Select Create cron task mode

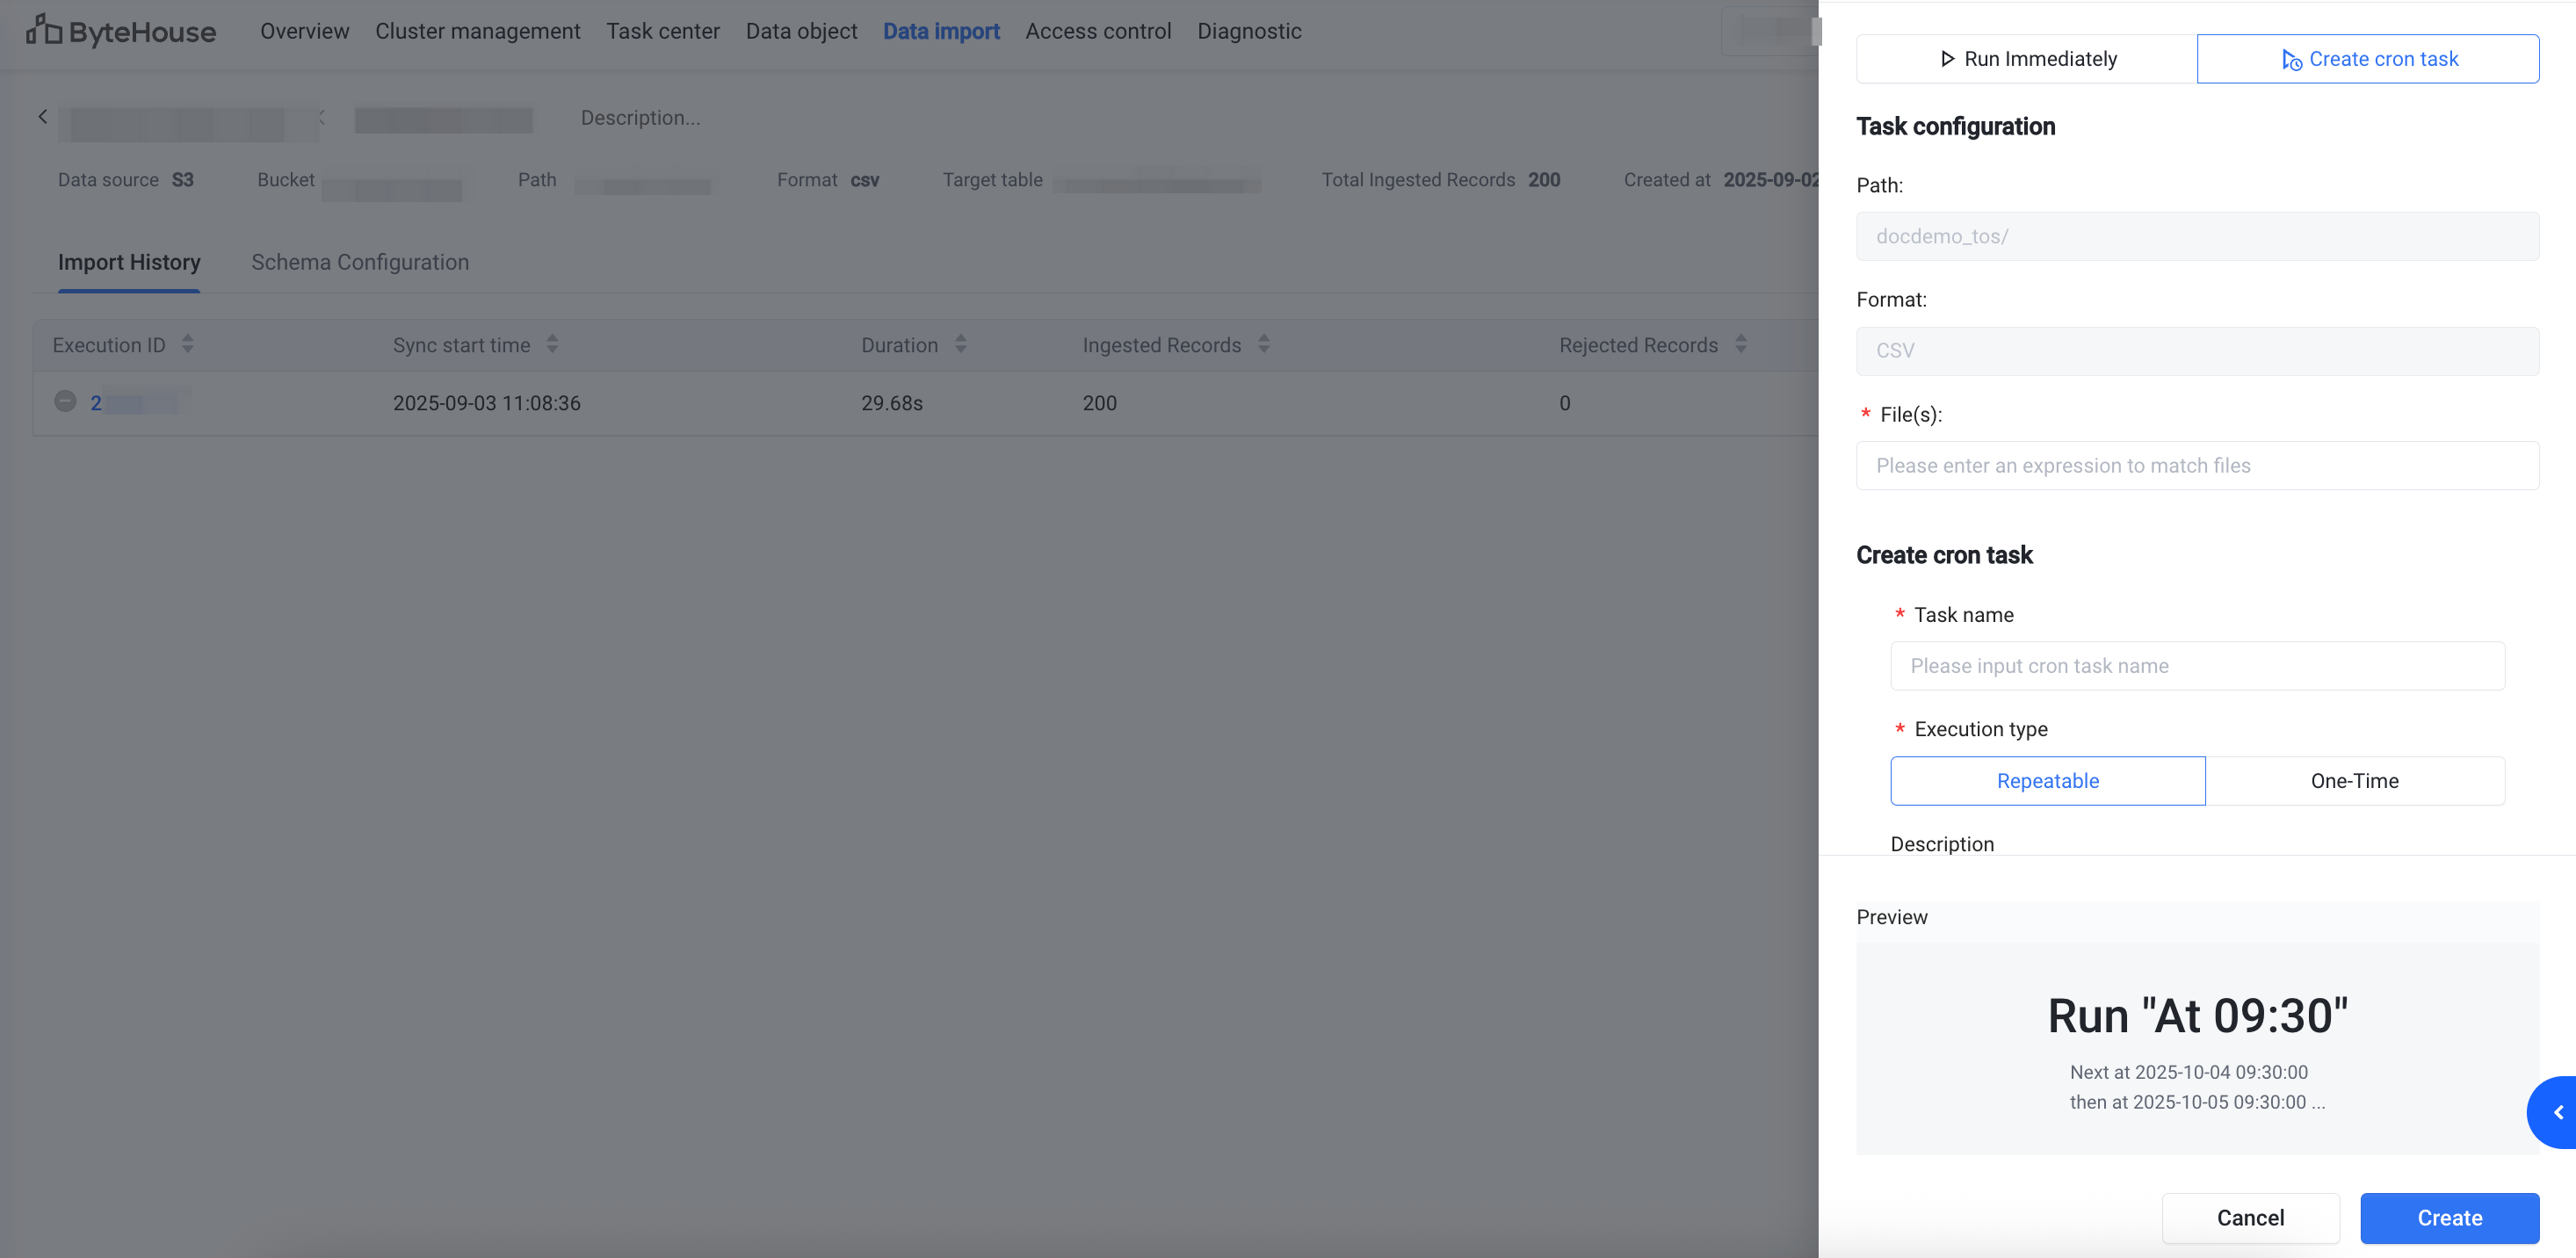click(x=2367, y=59)
